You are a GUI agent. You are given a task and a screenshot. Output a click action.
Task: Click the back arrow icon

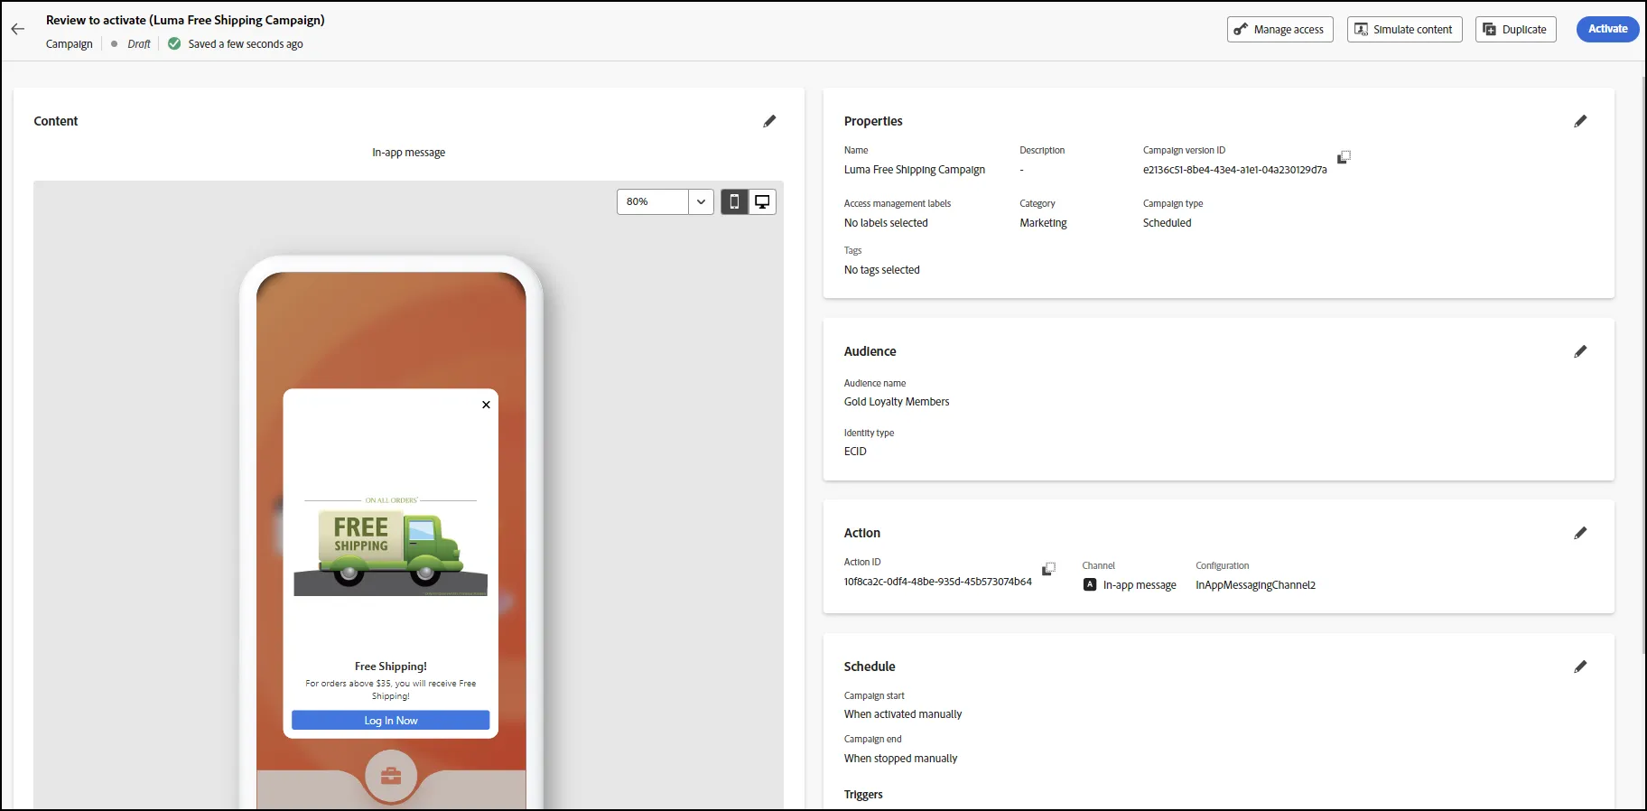(x=18, y=29)
